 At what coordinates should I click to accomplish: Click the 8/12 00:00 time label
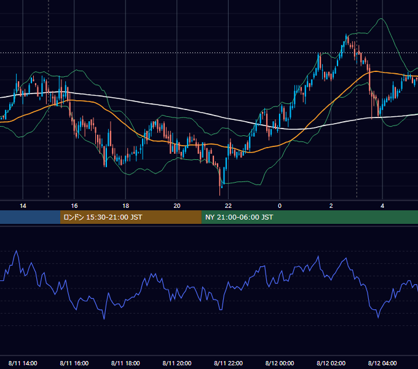(x=280, y=363)
